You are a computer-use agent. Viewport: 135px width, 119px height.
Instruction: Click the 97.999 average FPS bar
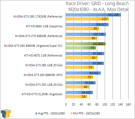[x=85, y=54]
